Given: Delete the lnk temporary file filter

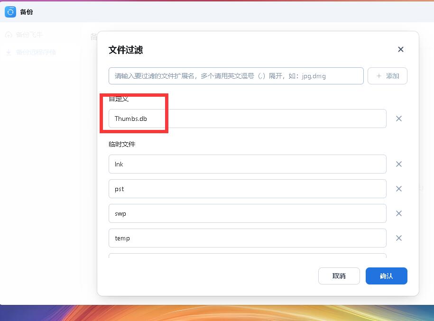Looking at the screenshot, I should (399, 164).
